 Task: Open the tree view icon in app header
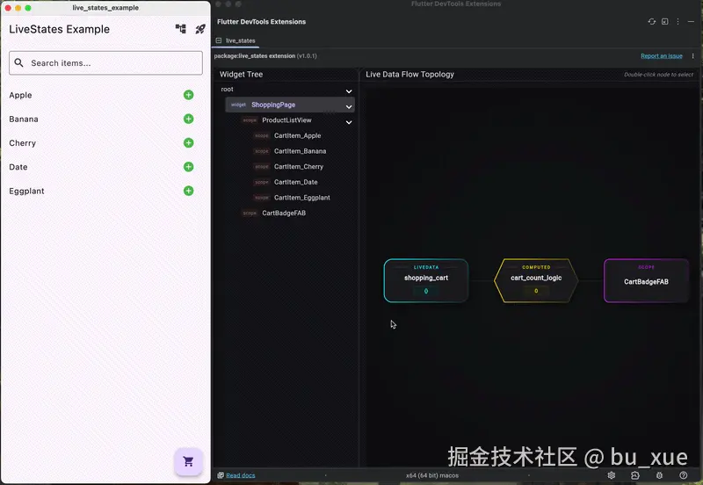pos(181,29)
